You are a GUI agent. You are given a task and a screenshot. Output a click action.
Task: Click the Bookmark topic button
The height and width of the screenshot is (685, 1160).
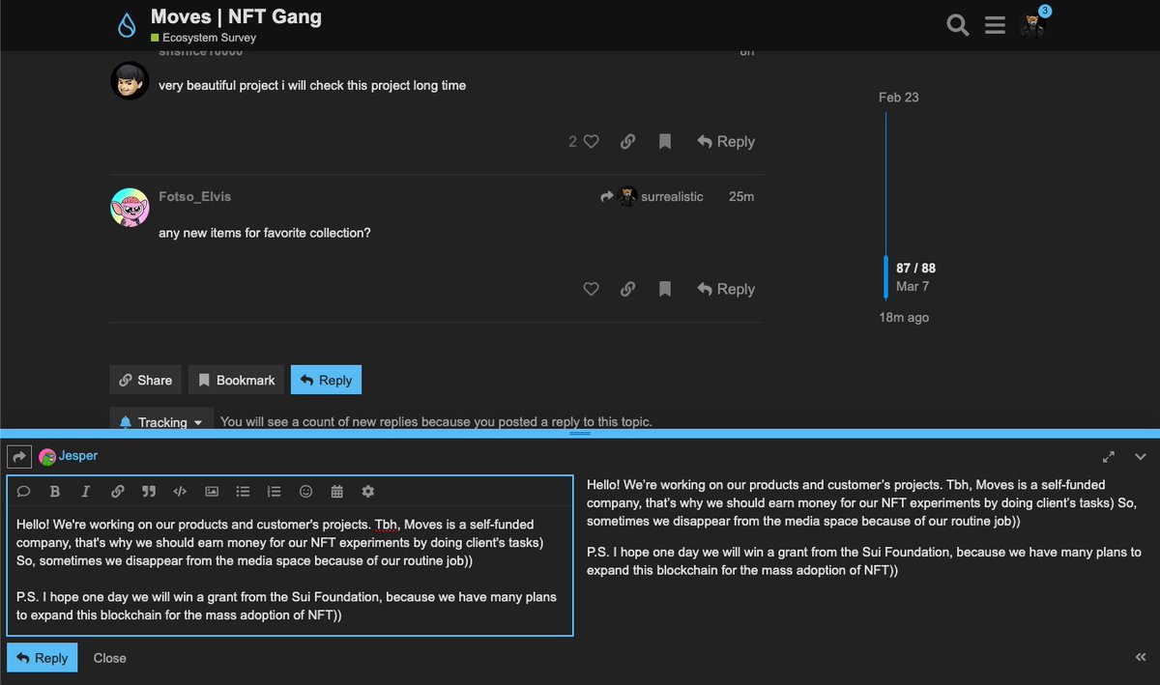[x=236, y=380]
